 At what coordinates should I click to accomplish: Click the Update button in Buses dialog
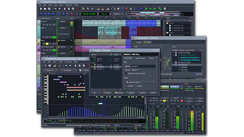click(130, 93)
